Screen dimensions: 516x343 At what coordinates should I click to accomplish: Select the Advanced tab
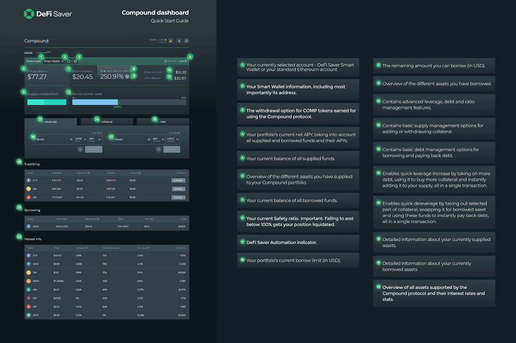click(51, 122)
